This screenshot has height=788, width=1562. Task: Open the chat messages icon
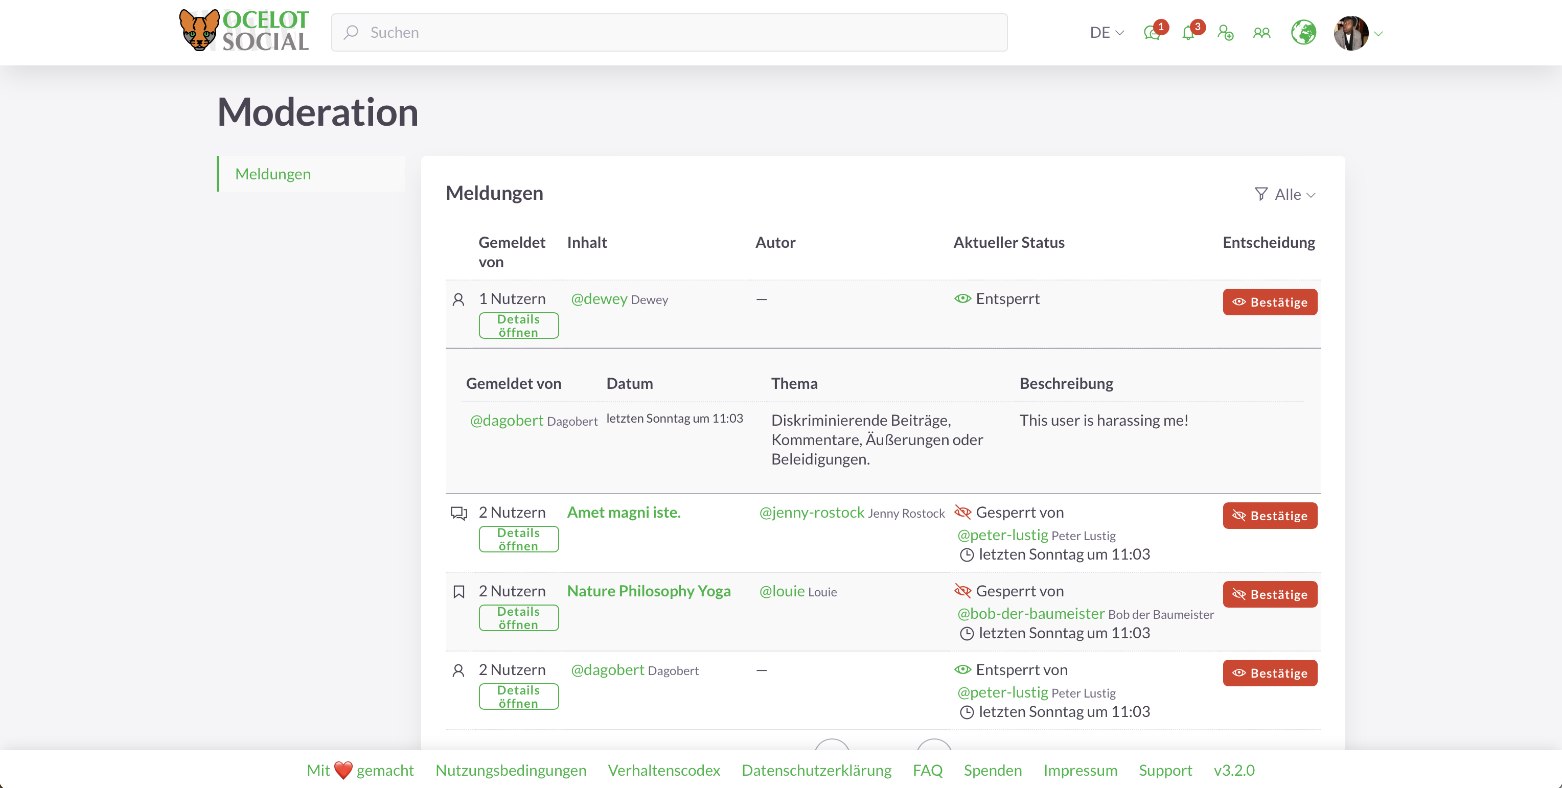tap(1152, 33)
